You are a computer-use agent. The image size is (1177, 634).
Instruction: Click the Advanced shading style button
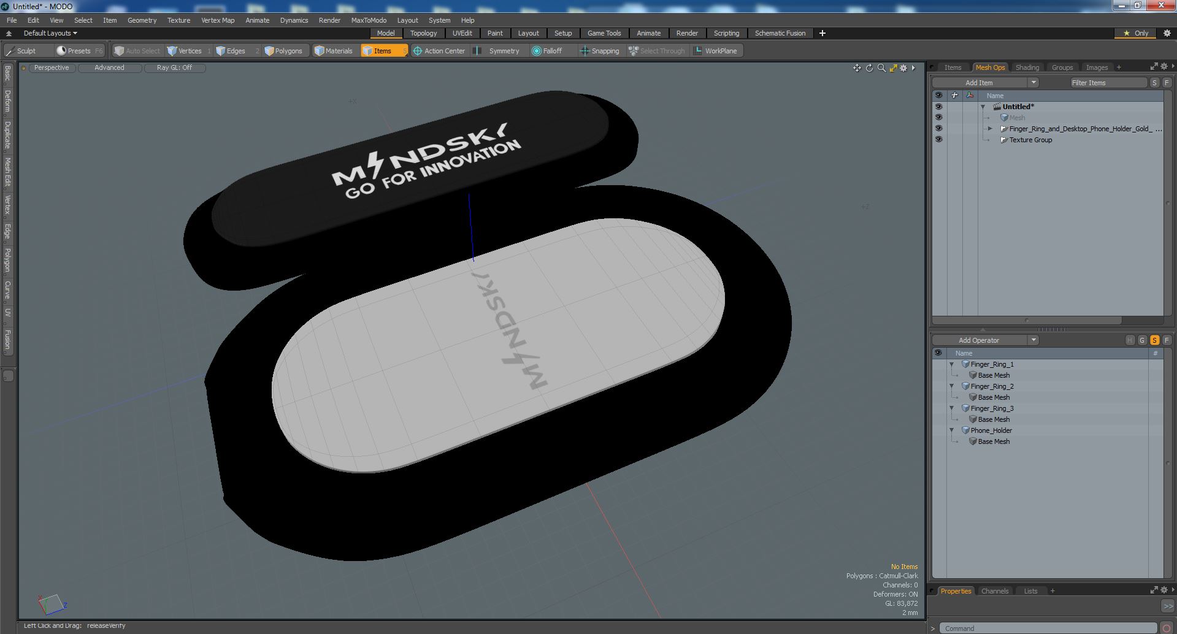point(109,68)
